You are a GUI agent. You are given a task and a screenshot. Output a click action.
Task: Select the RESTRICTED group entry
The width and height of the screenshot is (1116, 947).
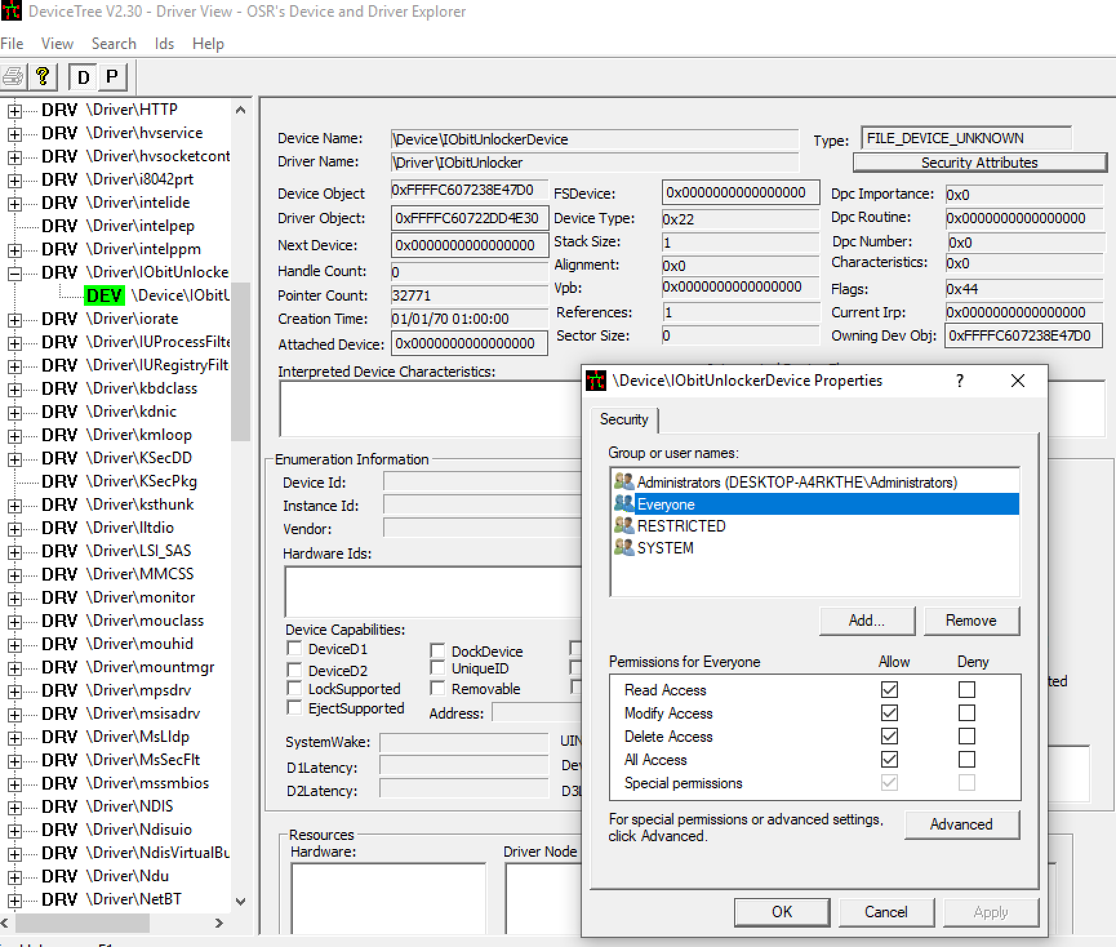pos(814,526)
